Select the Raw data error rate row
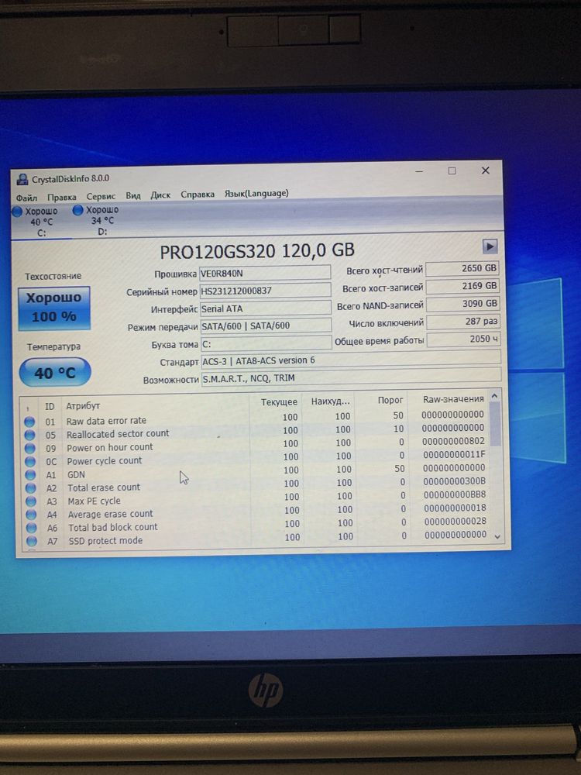Viewport: 581px width, 775px height. (x=255, y=418)
